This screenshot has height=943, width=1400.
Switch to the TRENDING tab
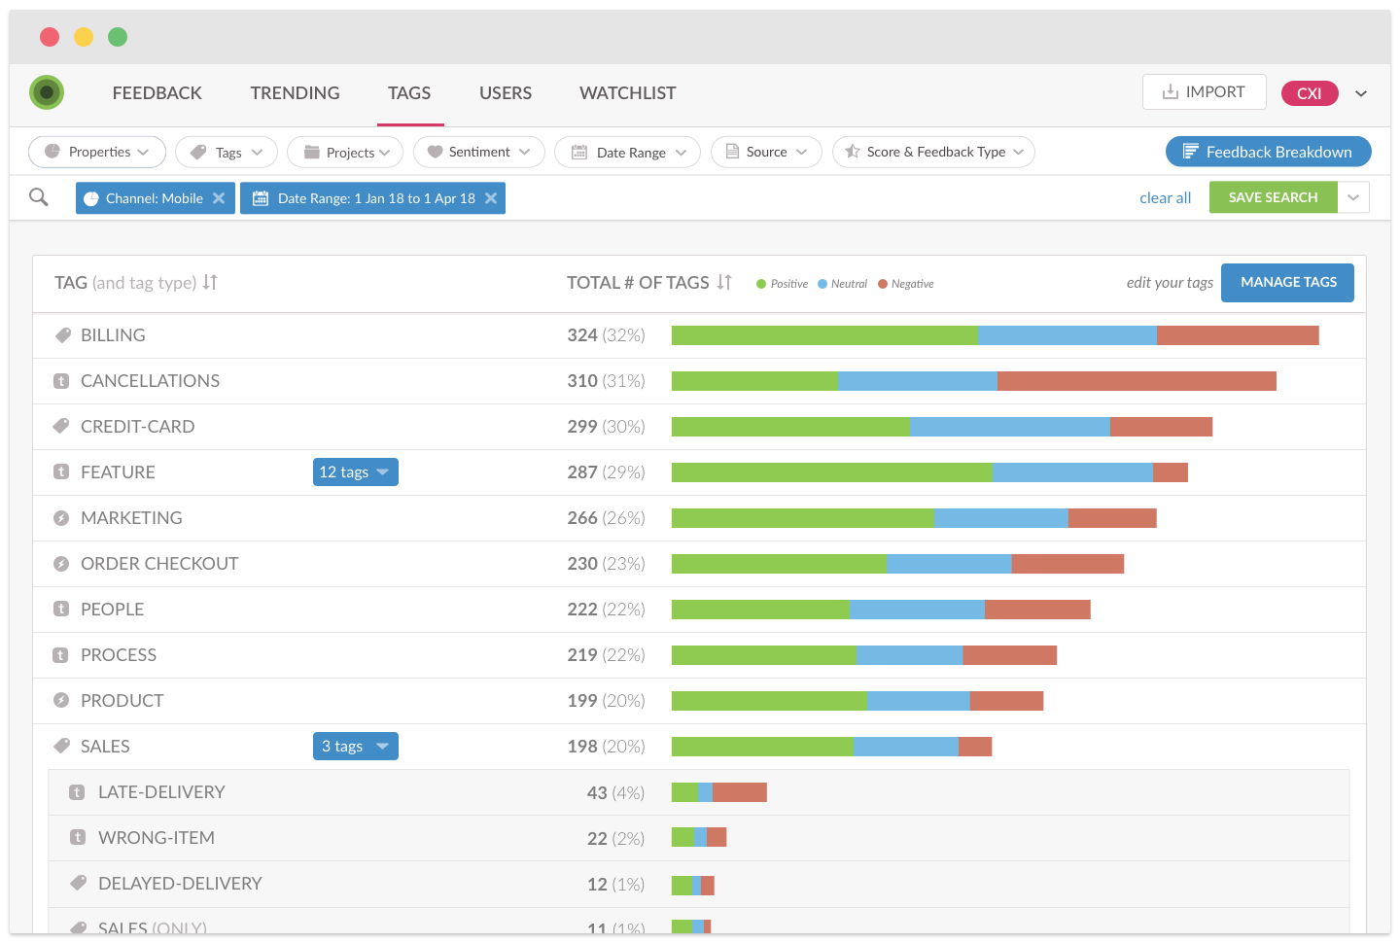pos(295,92)
